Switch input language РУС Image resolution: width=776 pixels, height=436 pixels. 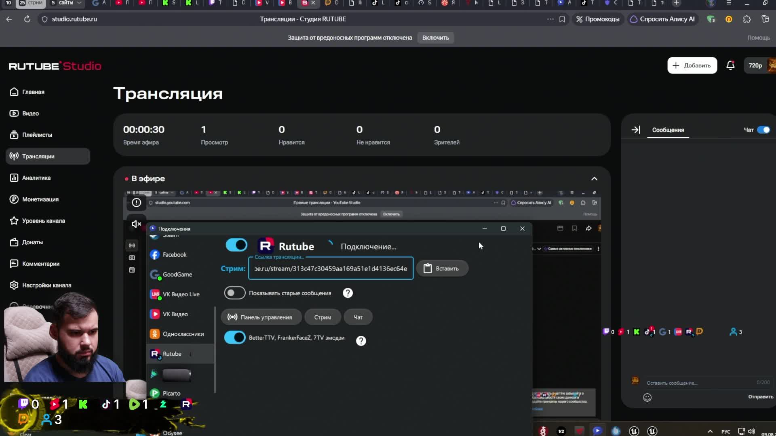(x=726, y=432)
